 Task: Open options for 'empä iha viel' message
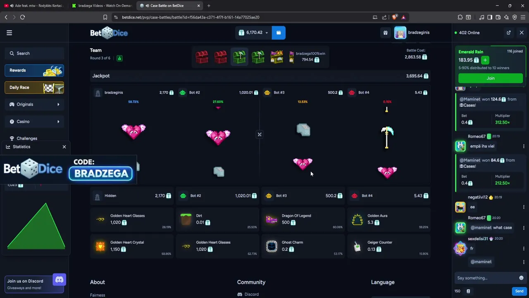[524, 146]
